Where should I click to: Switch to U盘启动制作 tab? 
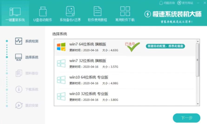tap(43, 14)
